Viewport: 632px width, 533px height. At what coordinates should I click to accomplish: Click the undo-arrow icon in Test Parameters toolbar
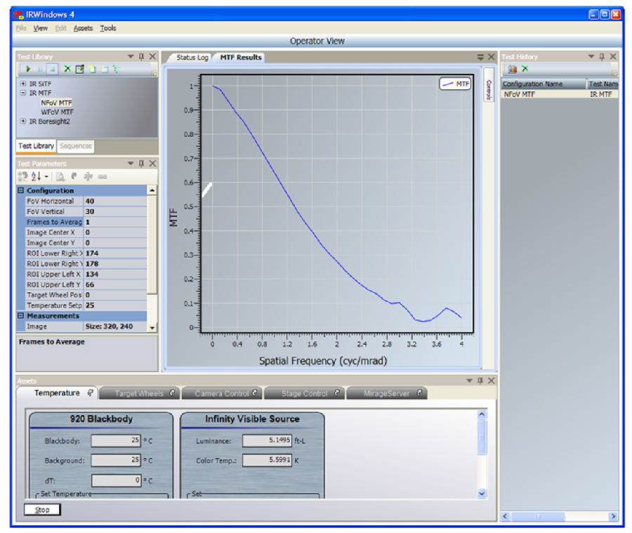click(x=74, y=176)
